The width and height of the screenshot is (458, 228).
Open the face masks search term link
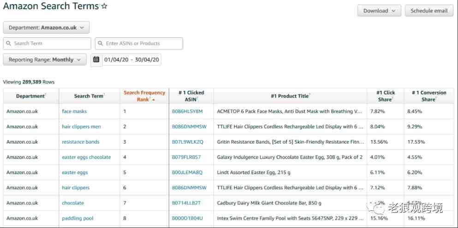(x=74, y=111)
